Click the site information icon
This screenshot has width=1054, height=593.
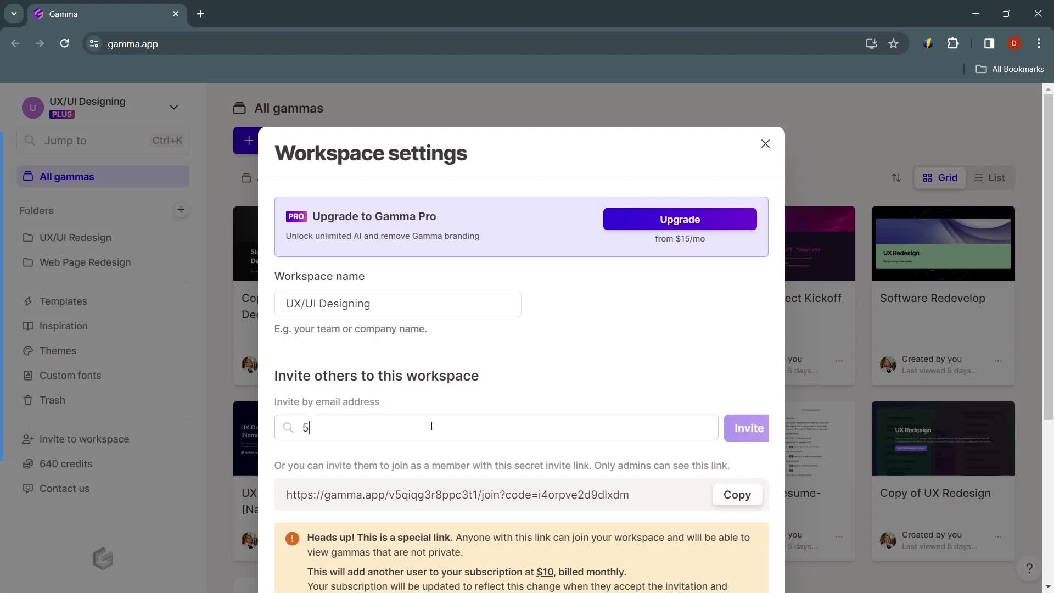[x=94, y=43]
